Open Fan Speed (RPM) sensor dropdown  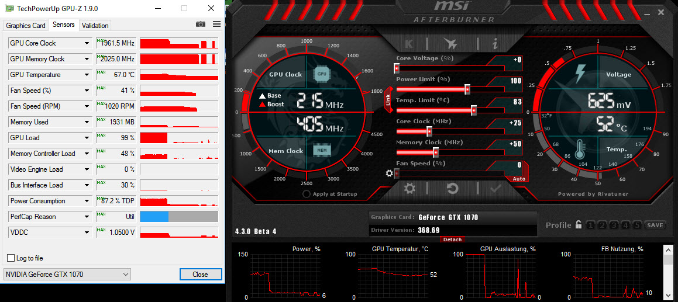coord(87,106)
